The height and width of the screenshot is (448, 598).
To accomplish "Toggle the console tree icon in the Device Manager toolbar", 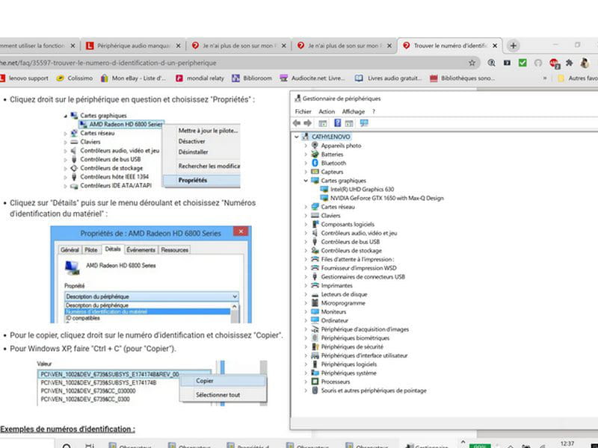I will pyautogui.click(x=323, y=123).
